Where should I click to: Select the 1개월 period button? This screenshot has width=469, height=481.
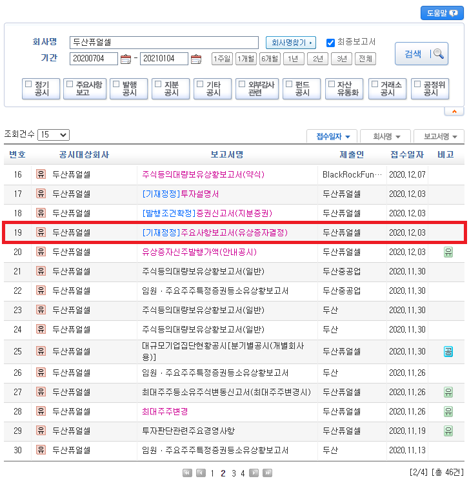(246, 59)
